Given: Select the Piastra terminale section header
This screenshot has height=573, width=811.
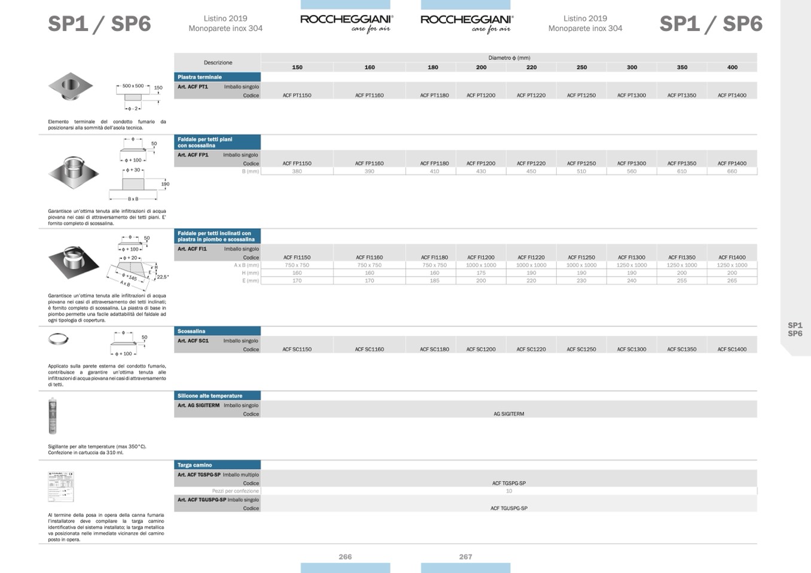Looking at the screenshot, I should [x=218, y=77].
